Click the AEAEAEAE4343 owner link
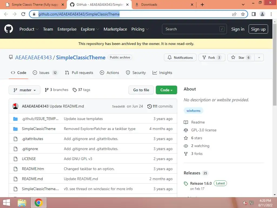 [x=33, y=57]
